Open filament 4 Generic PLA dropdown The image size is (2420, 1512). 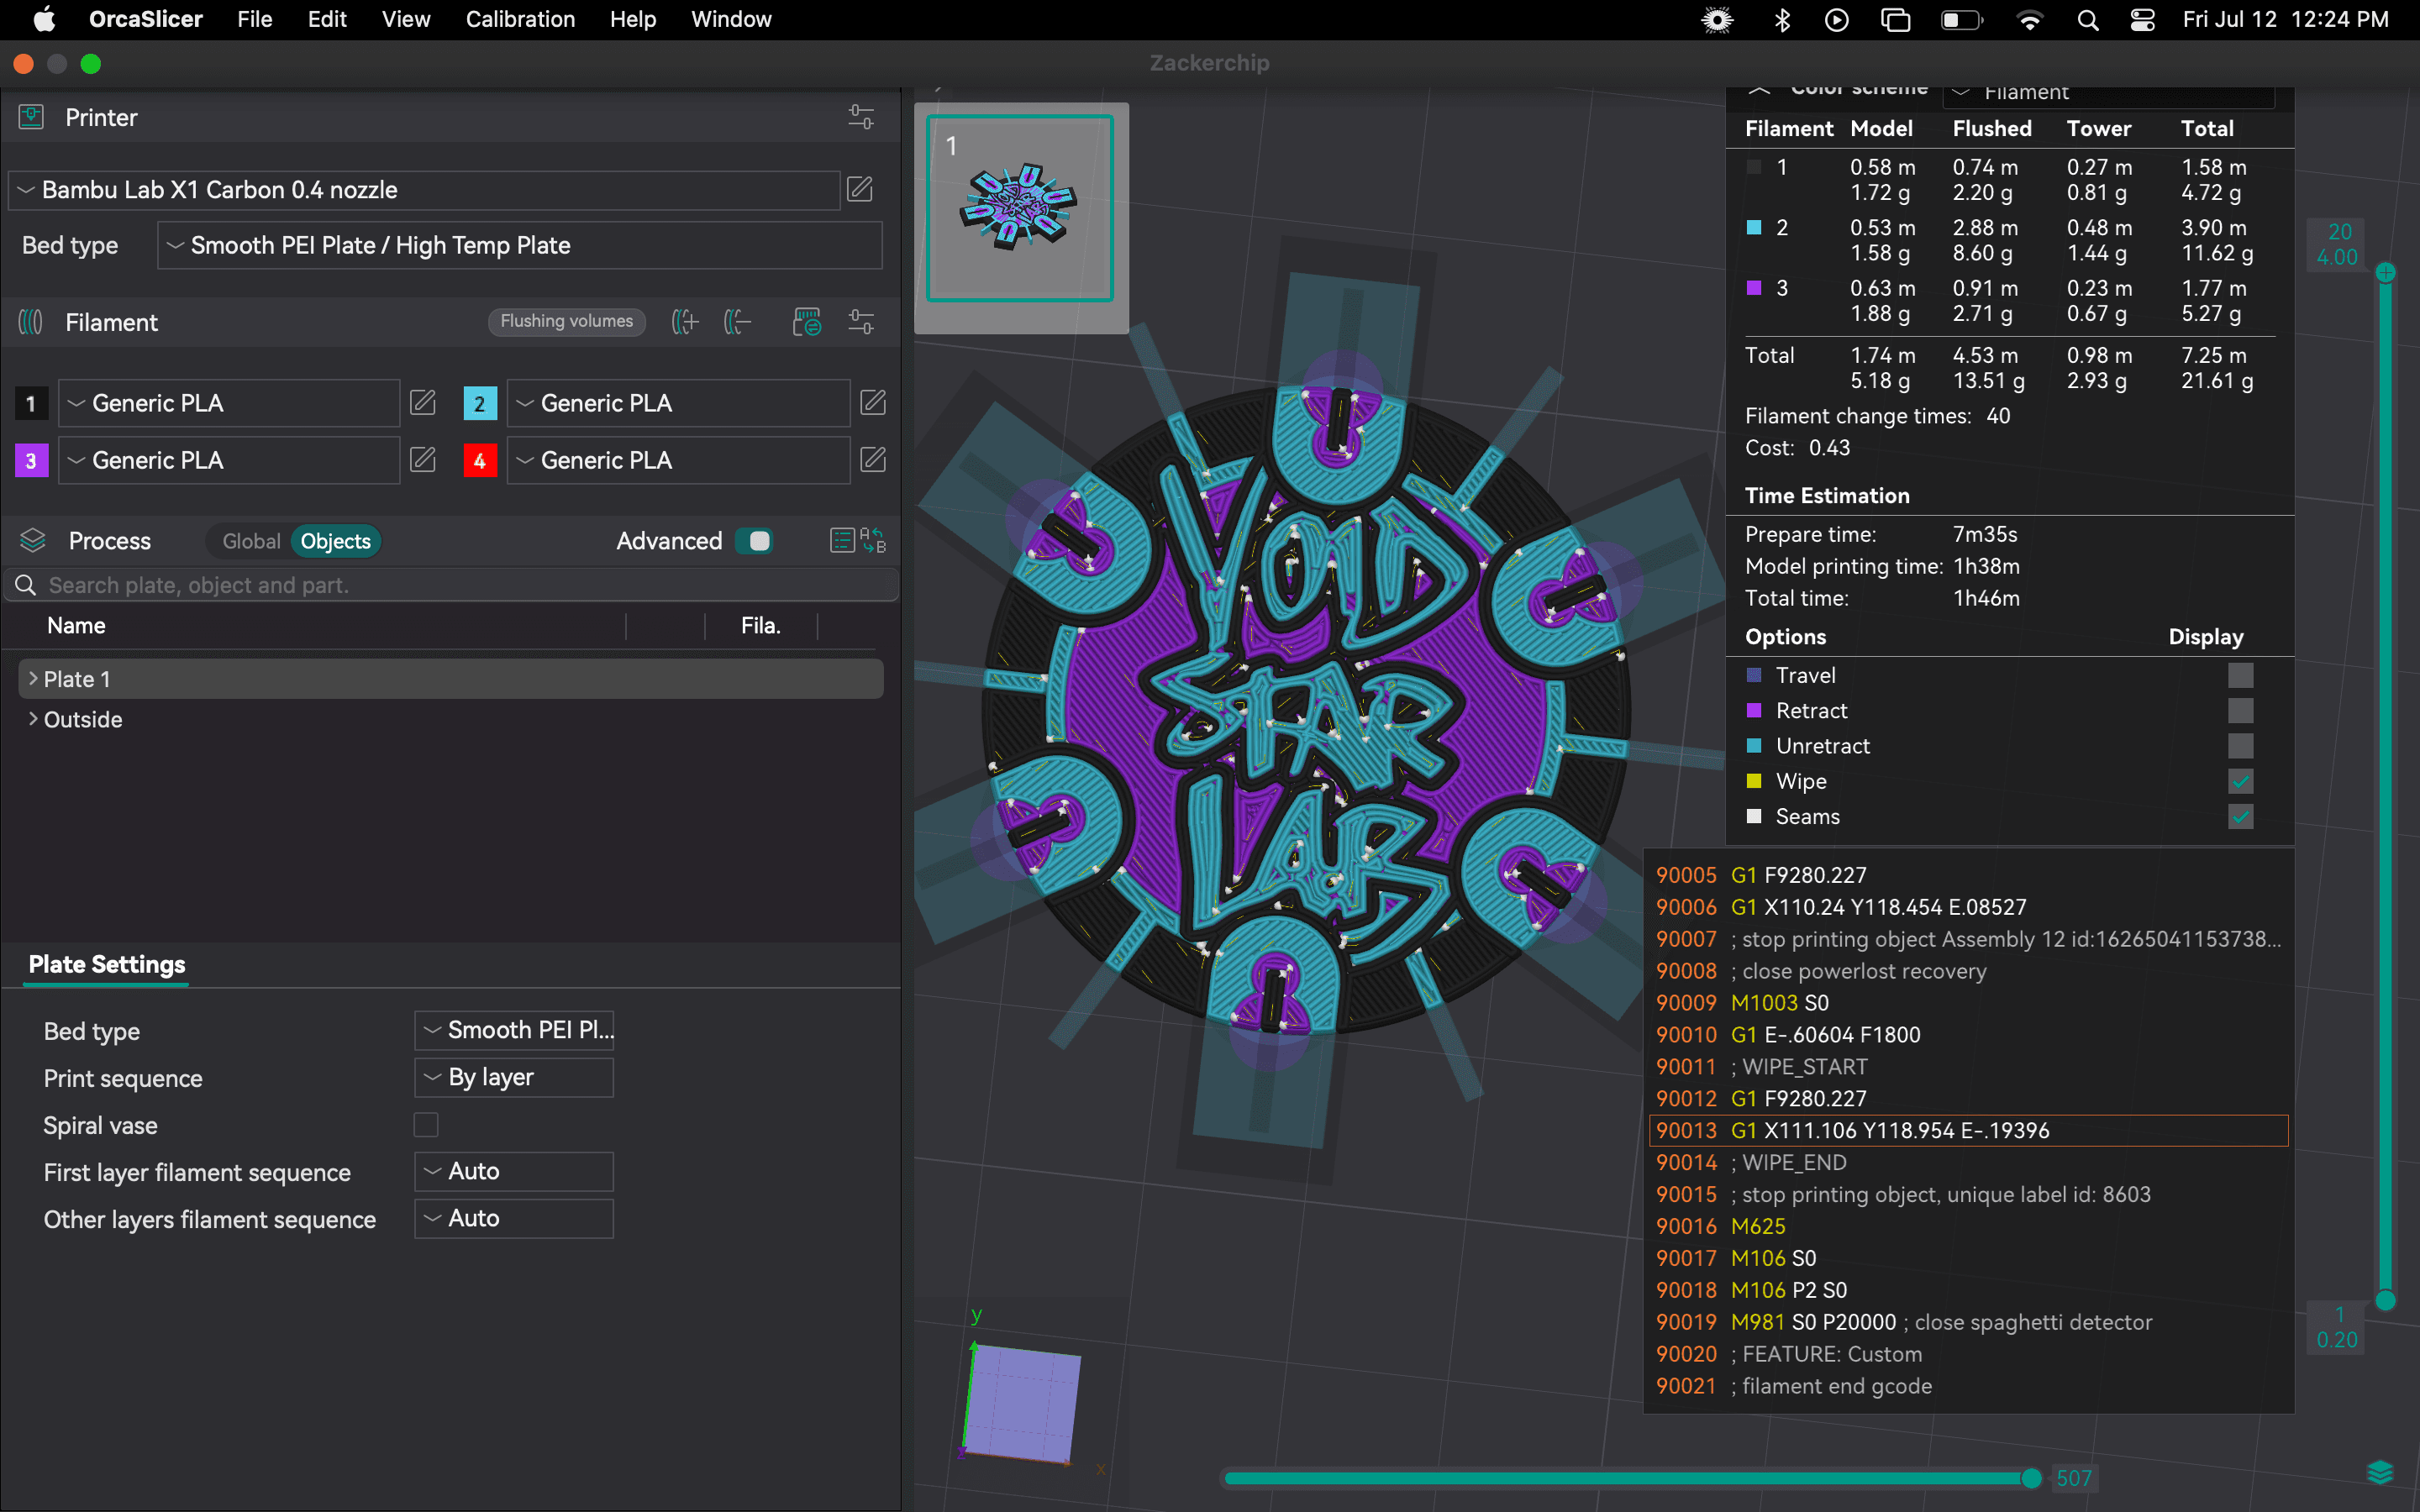point(679,460)
